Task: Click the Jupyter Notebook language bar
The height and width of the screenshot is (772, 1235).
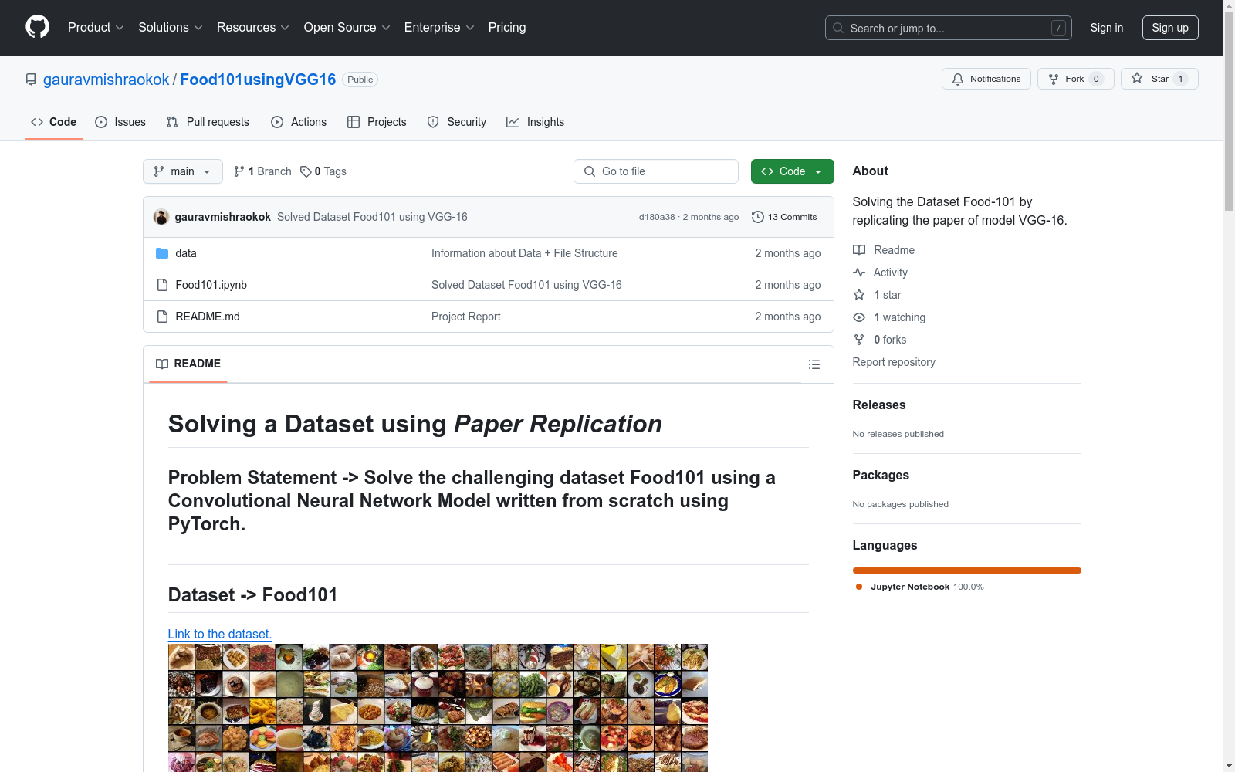Action: coord(966,571)
